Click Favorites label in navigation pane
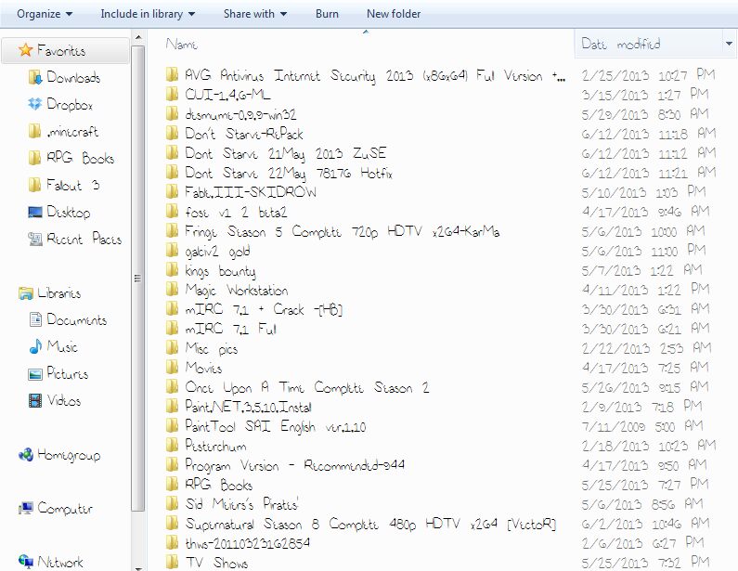This screenshot has width=738, height=571. tap(61, 50)
